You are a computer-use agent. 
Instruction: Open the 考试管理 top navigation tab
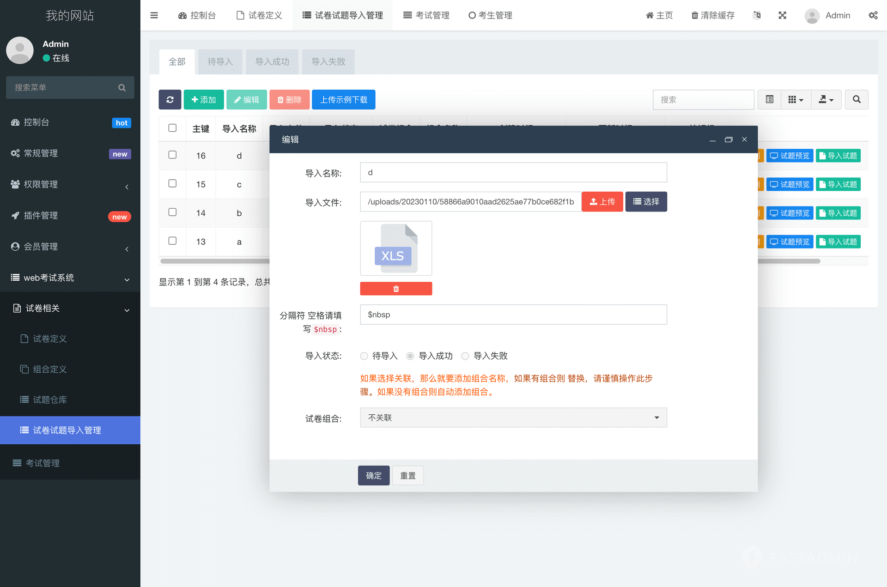(426, 15)
